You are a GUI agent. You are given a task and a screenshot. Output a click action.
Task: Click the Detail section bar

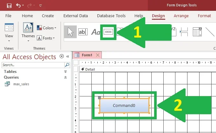pyautogui.click(x=148, y=69)
